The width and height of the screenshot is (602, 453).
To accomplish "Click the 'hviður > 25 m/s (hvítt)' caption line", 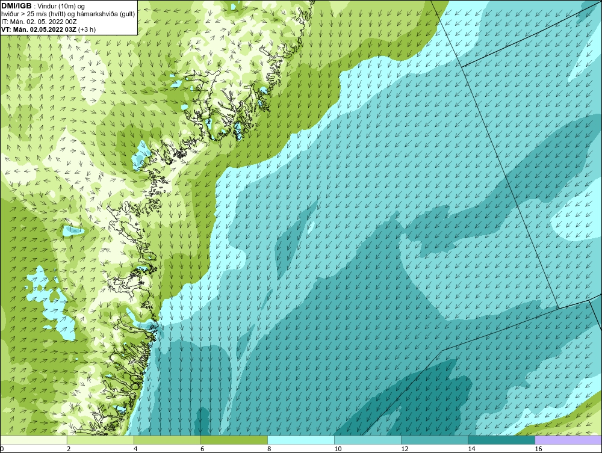I will 69,14.
